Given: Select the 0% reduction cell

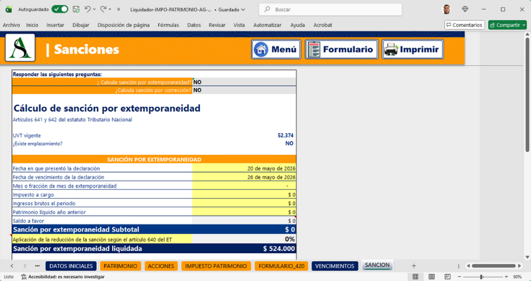Looking at the screenshot, I should [x=244, y=239].
